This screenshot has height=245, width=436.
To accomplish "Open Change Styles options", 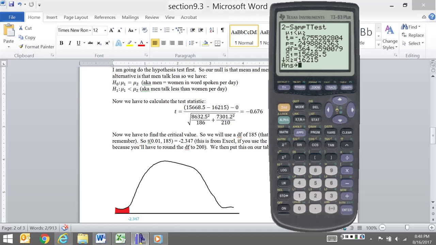I will (390, 37).
